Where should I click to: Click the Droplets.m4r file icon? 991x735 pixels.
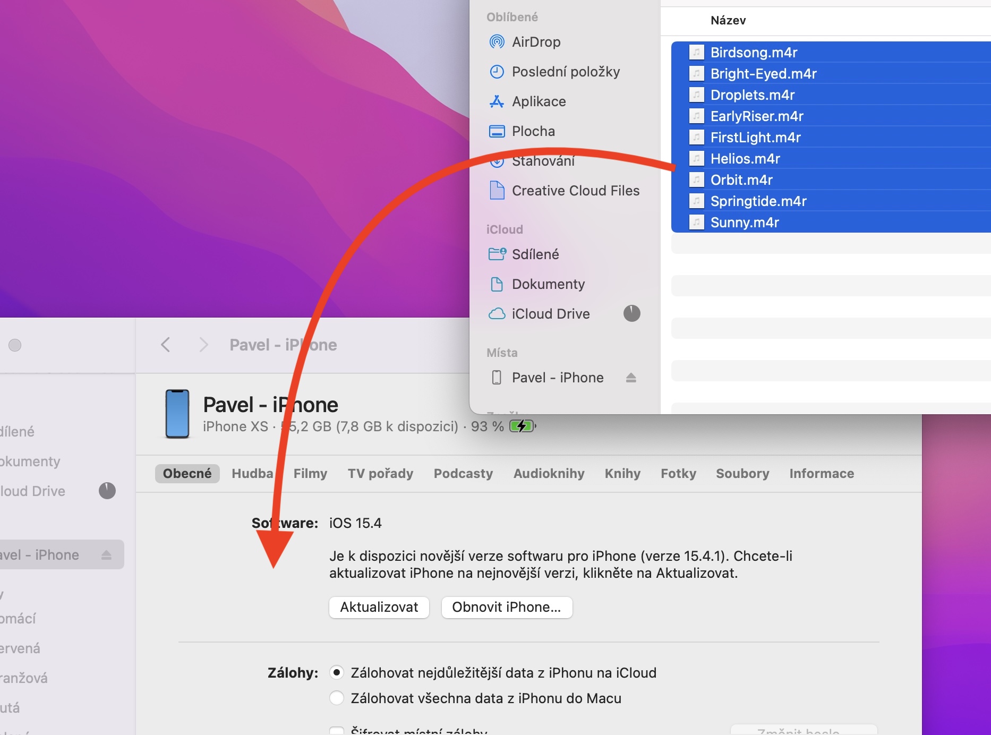(x=696, y=95)
